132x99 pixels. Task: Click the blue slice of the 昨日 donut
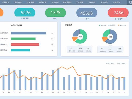point(76,33)
